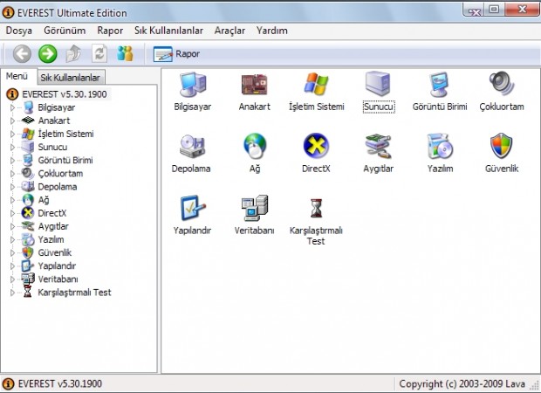Image resolution: width=541 pixels, height=393 pixels.
Task: Open the Ağ network globe icon in main panel
Action: pos(255,146)
